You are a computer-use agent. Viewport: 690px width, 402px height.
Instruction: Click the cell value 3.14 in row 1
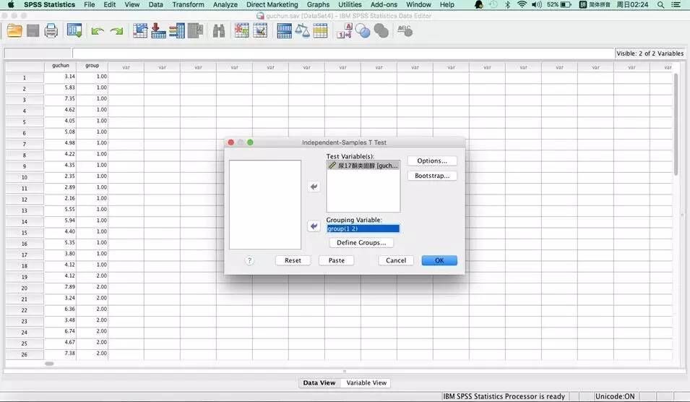[x=60, y=77]
